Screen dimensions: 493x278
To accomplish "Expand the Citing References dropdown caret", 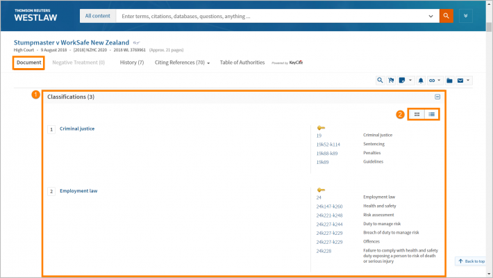I will pyautogui.click(x=208, y=63).
